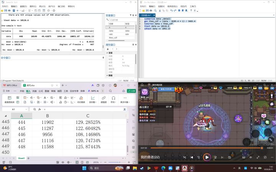Click the Find icon in Do-file editor
The width and height of the screenshot is (276, 172).
[x=155, y=11]
